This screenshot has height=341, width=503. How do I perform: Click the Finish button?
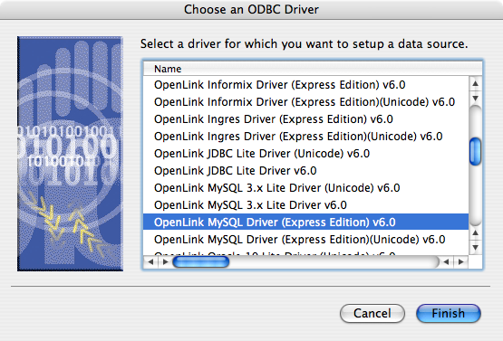[x=448, y=313]
